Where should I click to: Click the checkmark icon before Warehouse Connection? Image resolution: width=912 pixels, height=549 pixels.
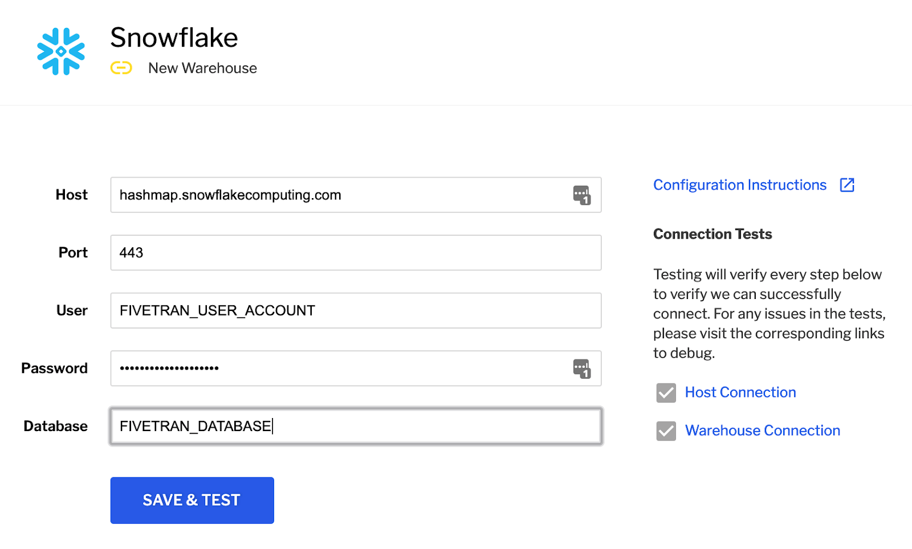pyautogui.click(x=666, y=431)
